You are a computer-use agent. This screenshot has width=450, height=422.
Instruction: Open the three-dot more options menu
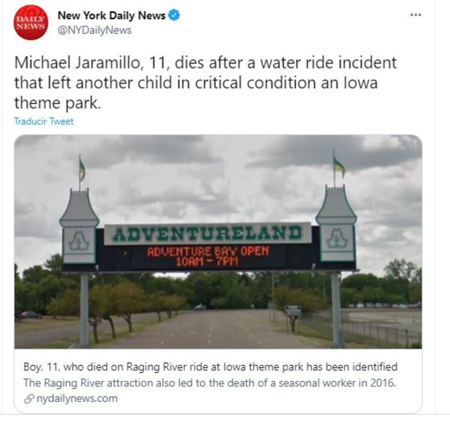[x=416, y=15]
